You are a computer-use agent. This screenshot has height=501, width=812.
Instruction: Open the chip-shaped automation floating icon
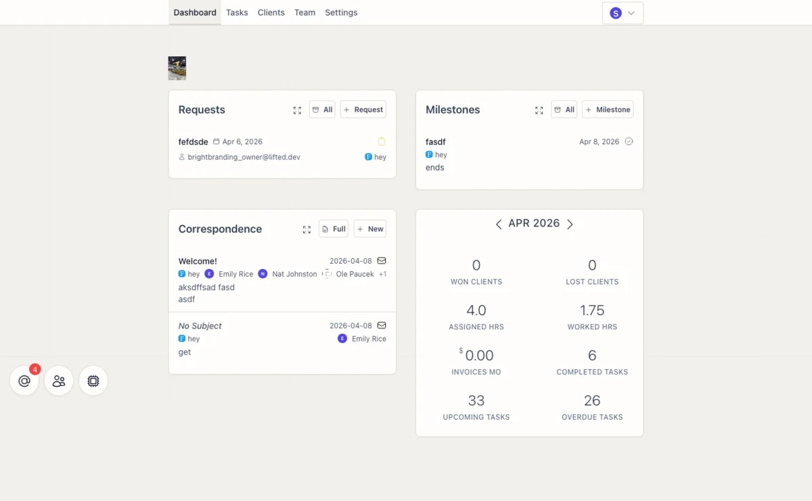93,381
